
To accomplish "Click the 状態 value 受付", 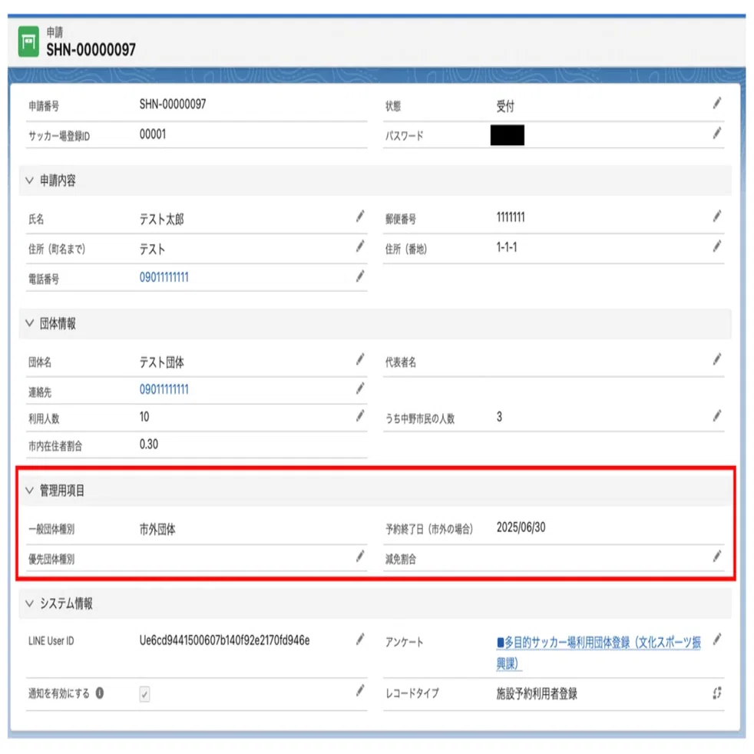I will click(x=505, y=106).
